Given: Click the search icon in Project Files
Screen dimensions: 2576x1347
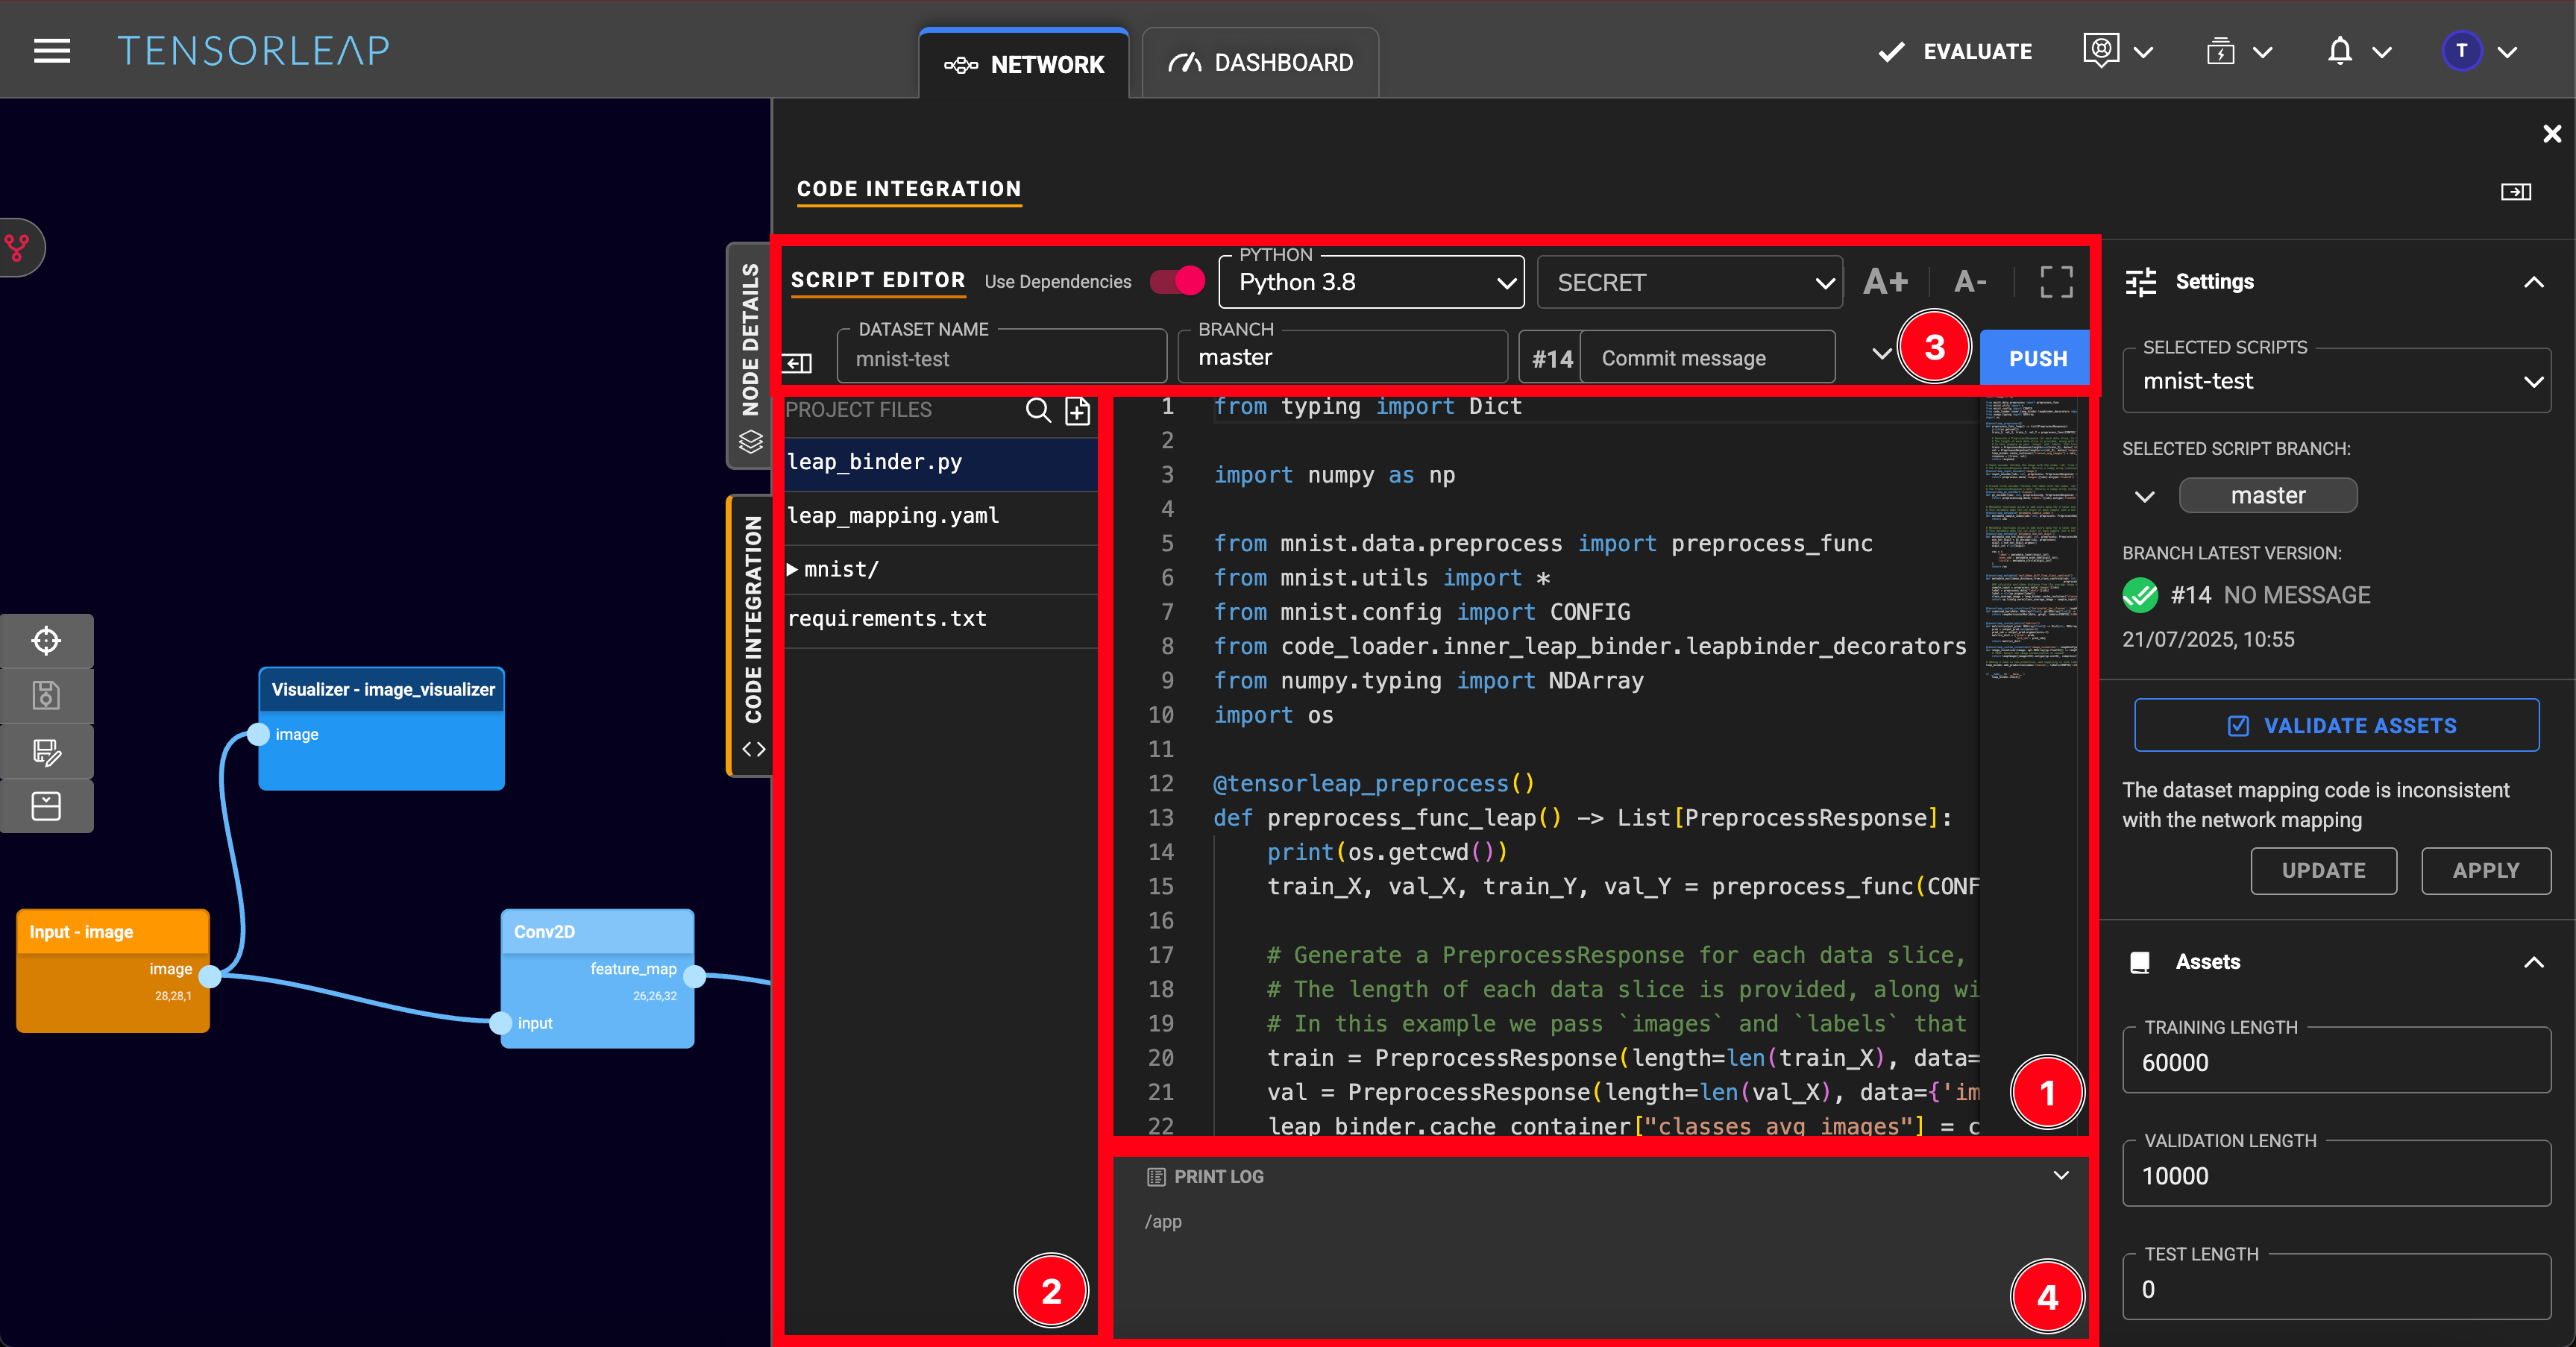Looking at the screenshot, I should click(1038, 410).
